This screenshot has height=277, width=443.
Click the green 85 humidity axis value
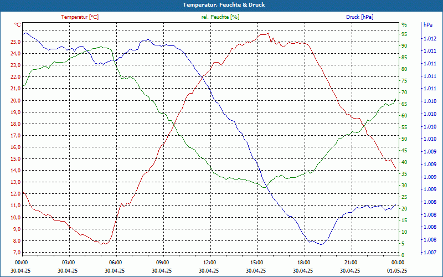point(404,58)
